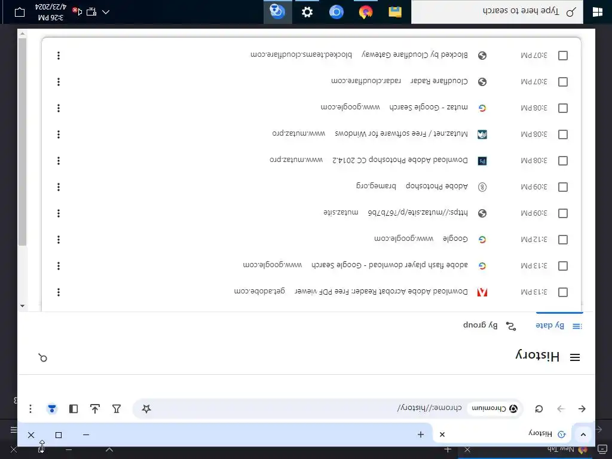Open more actions for mutaz - Google Search row
The image size is (612, 459).
[59, 108]
